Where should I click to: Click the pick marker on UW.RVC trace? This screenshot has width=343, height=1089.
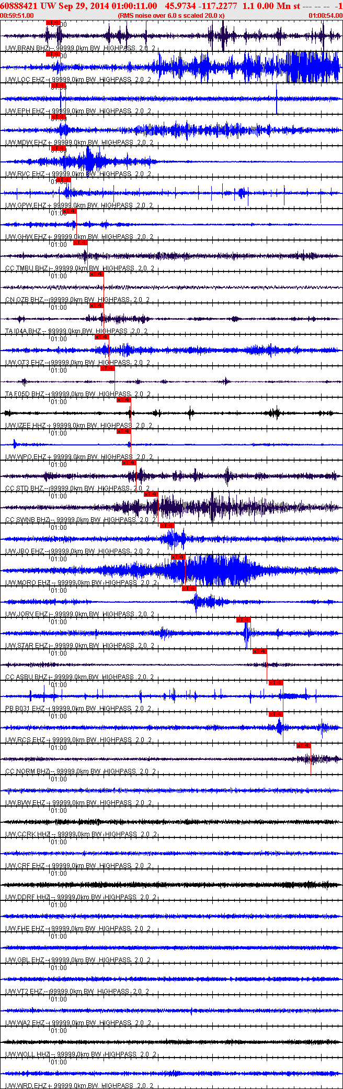tap(59, 148)
